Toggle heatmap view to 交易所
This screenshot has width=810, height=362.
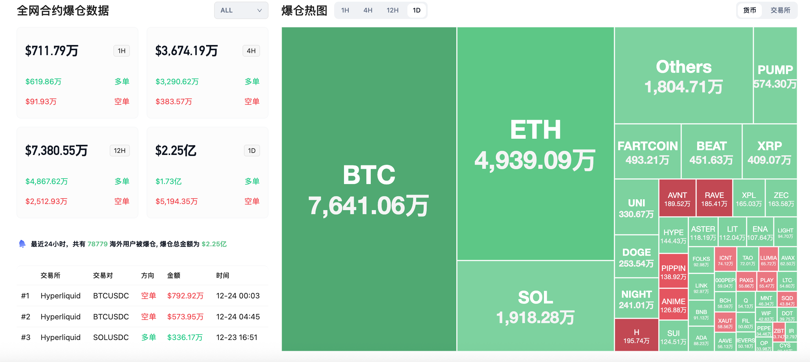780,10
